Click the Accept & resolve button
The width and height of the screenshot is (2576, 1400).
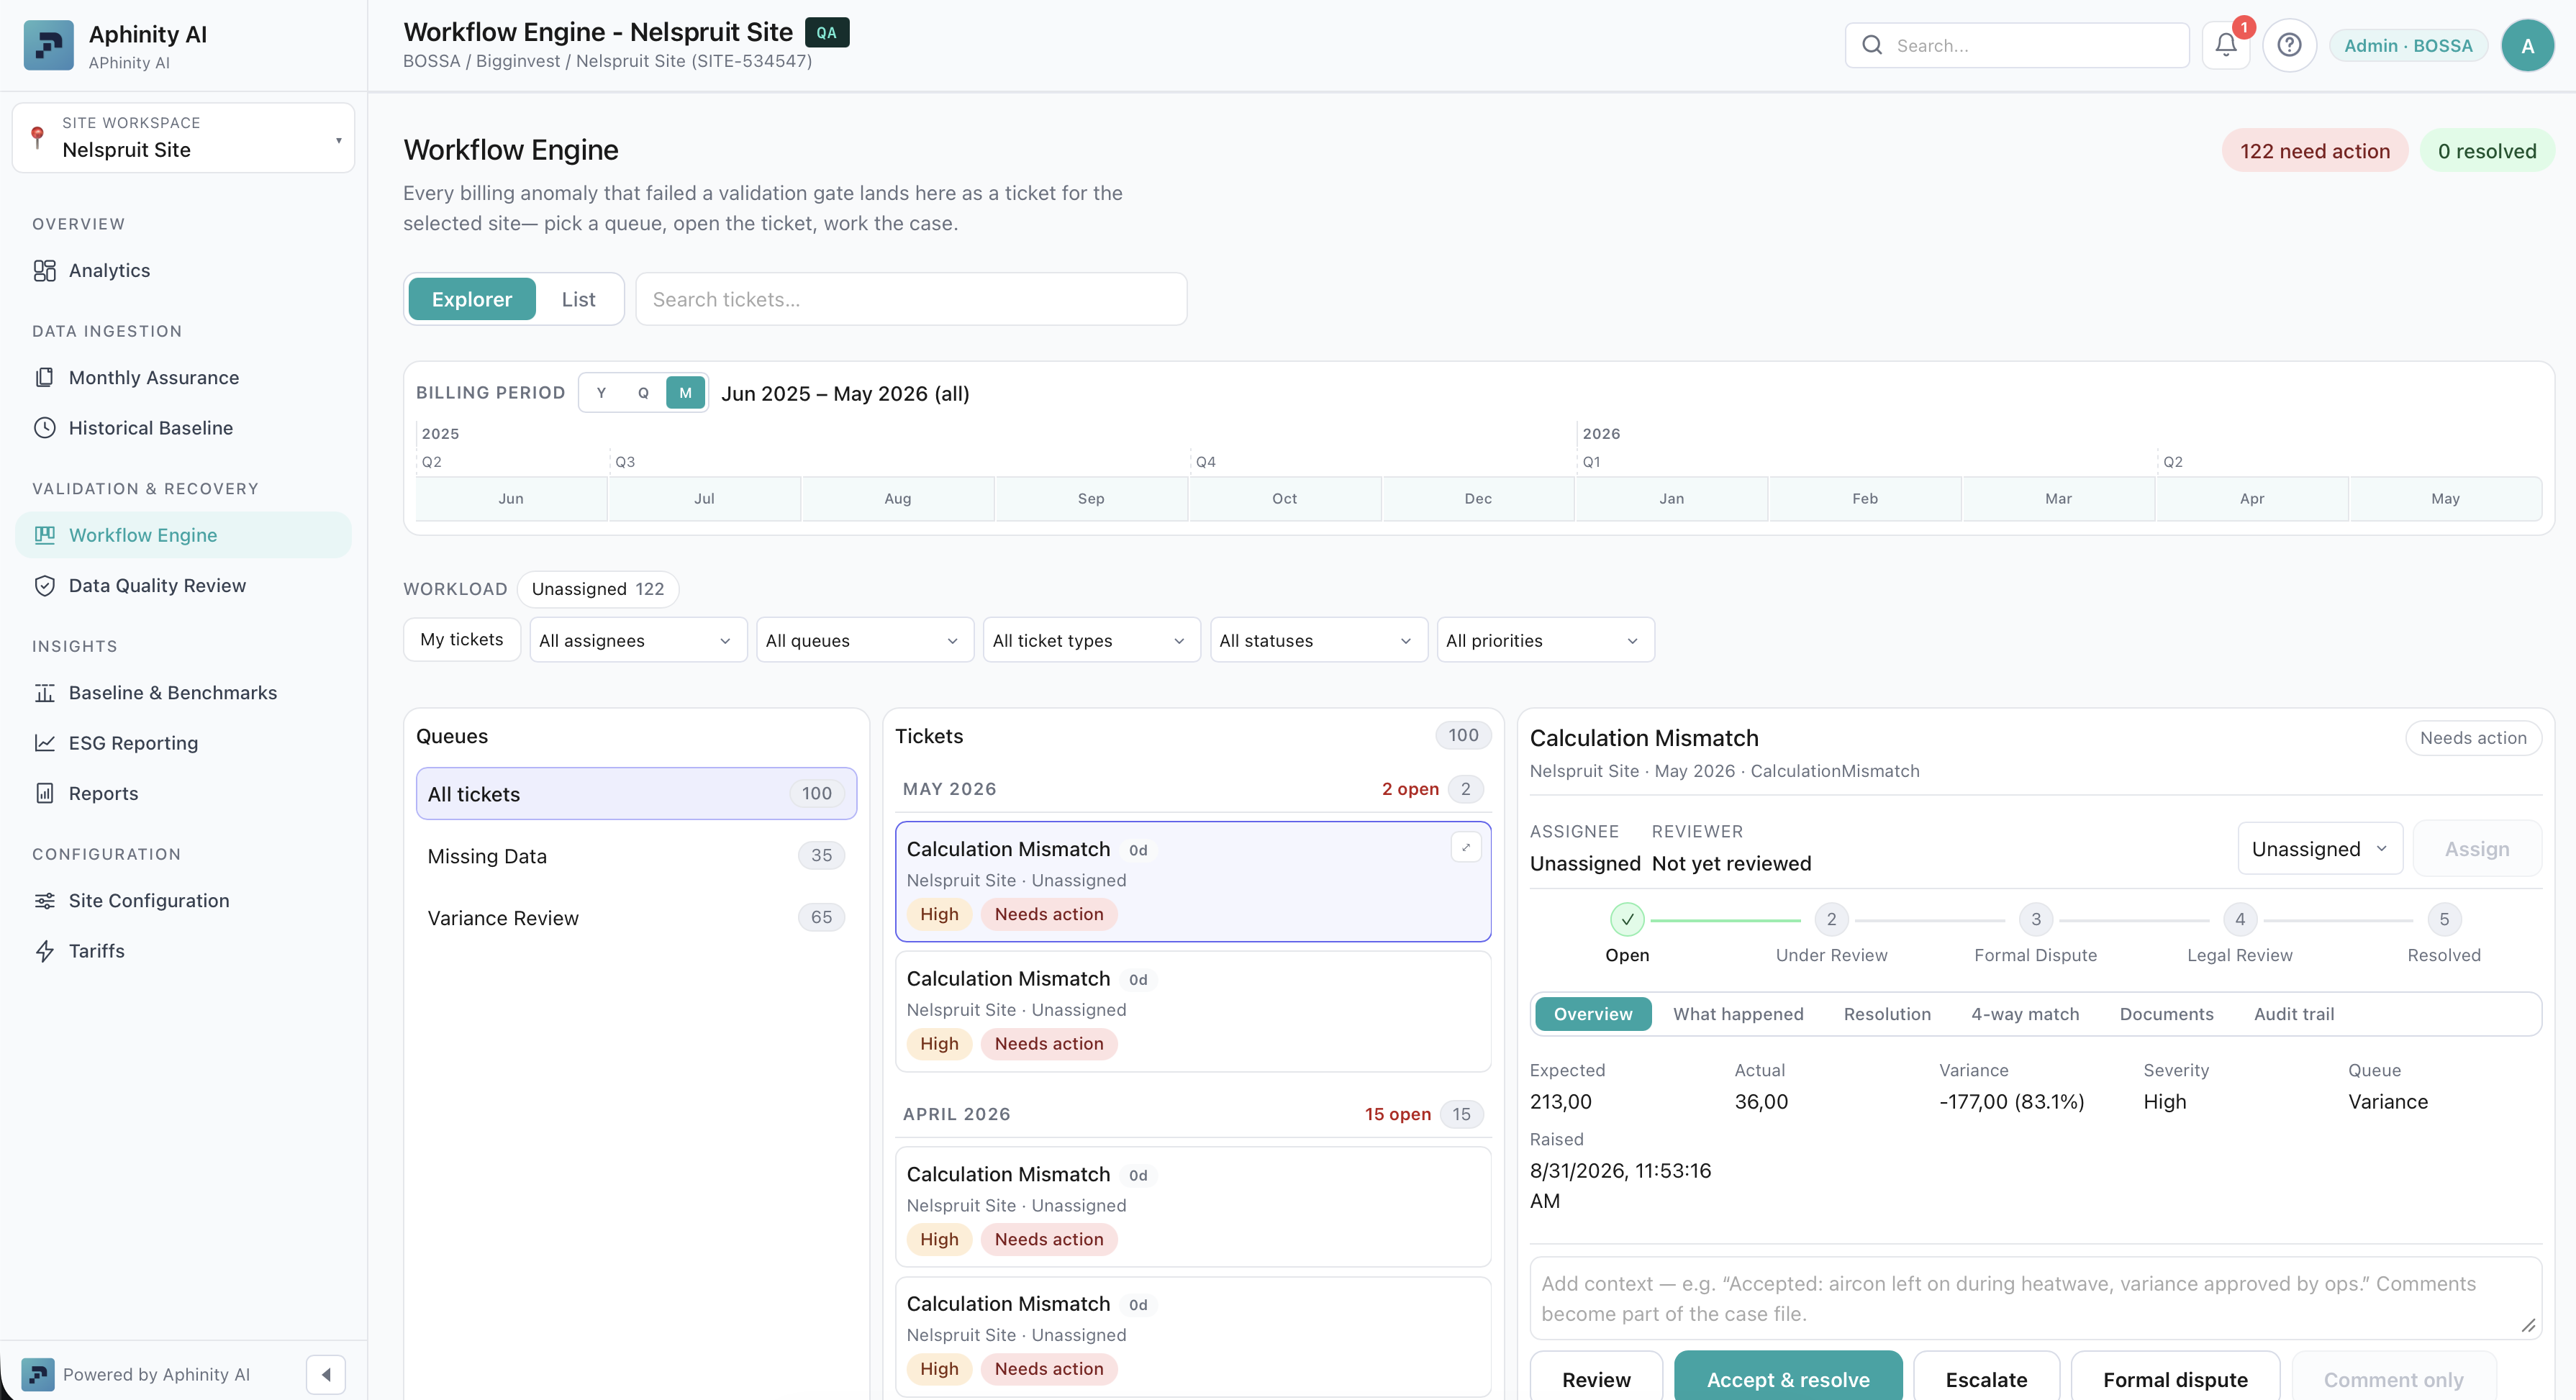tap(1788, 1378)
